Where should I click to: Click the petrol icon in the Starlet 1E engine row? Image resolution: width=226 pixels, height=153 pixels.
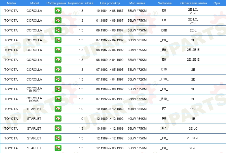pyautogui.click(x=58, y=119)
